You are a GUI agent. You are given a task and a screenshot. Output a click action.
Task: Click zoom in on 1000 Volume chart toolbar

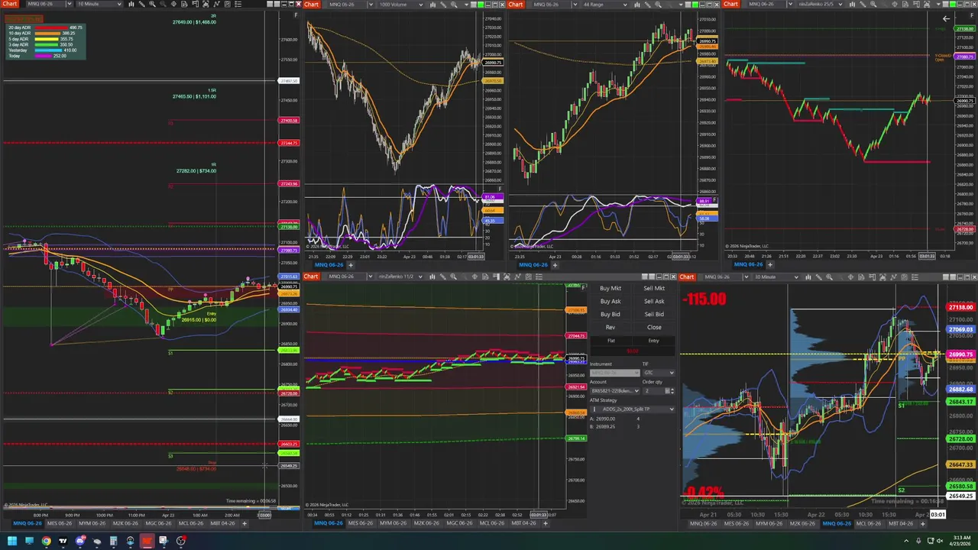point(454,5)
